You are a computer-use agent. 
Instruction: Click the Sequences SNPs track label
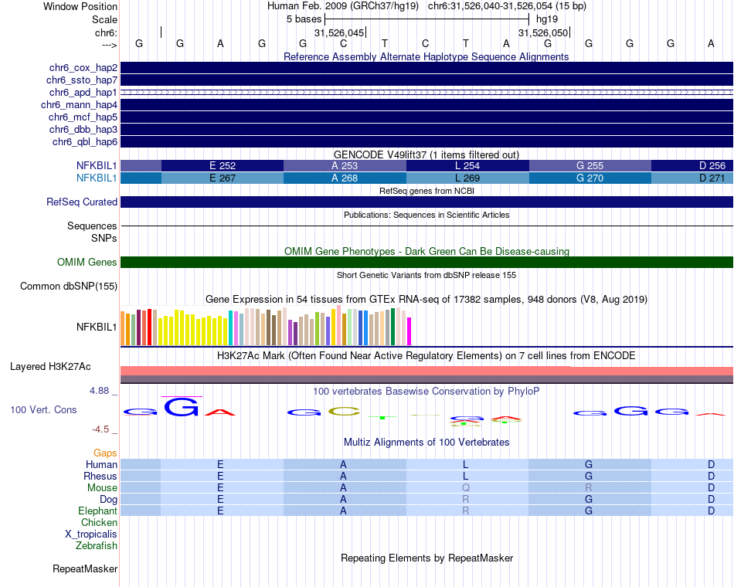pos(92,232)
